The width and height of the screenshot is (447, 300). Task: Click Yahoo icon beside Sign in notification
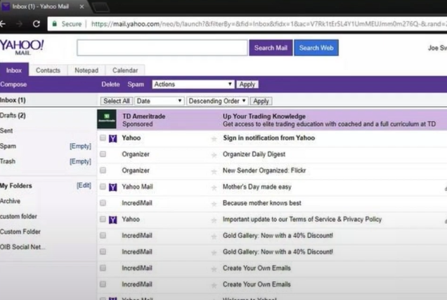click(113, 139)
